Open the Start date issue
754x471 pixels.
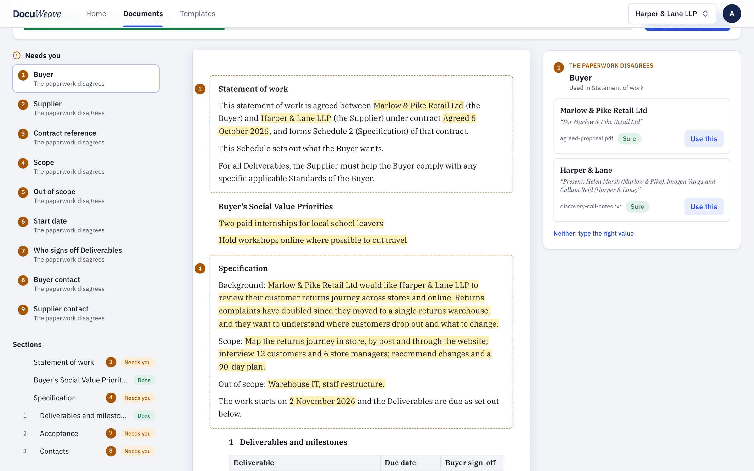86,225
